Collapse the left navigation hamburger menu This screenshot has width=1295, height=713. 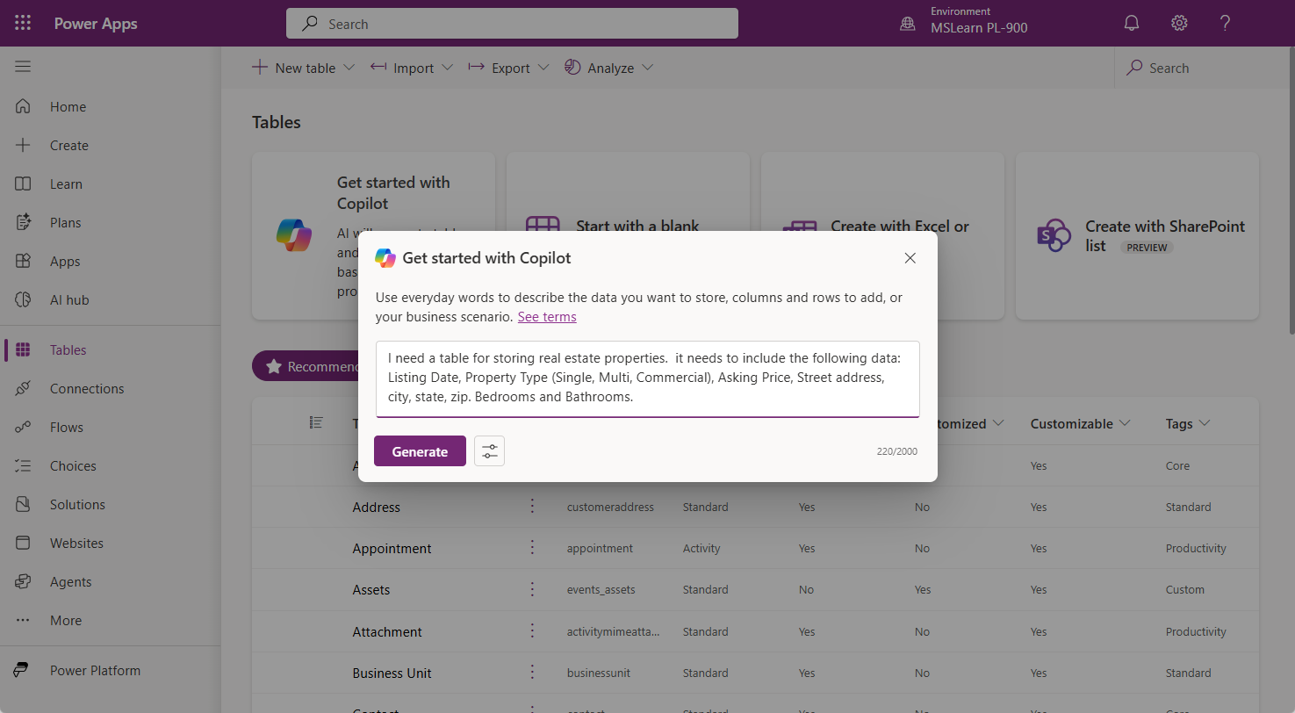coord(23,67)
